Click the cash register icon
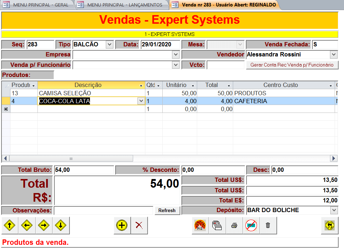This screenshot has height=252, width=344. pos(217,225)
